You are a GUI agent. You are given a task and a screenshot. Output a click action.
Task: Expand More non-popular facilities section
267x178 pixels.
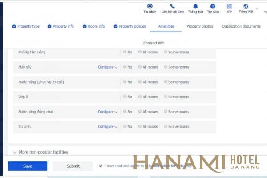pyautogui.click(x=40, y=152)
